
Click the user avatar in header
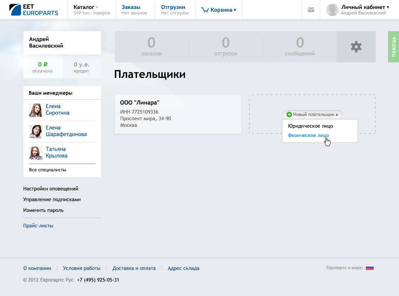pyautogui.click(x=332, y=10)
